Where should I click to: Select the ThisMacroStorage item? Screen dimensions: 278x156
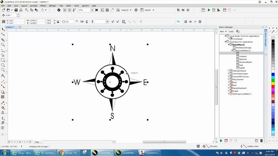[x=243, y=48]
